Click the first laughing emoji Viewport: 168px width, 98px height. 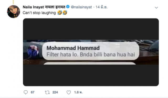pyautogui.click(x=60, y=13)
